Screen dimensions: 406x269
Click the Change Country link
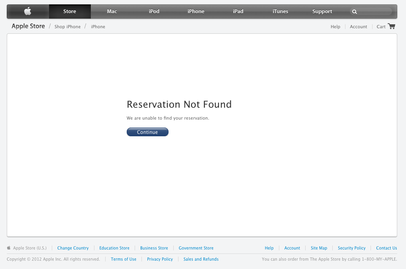coord(73,248)
